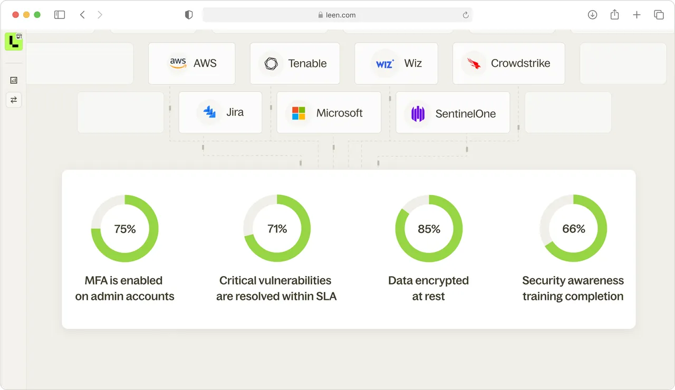
Task: Open the dashboard chart icon in sidebar
Action: click(x=14, y=80)
